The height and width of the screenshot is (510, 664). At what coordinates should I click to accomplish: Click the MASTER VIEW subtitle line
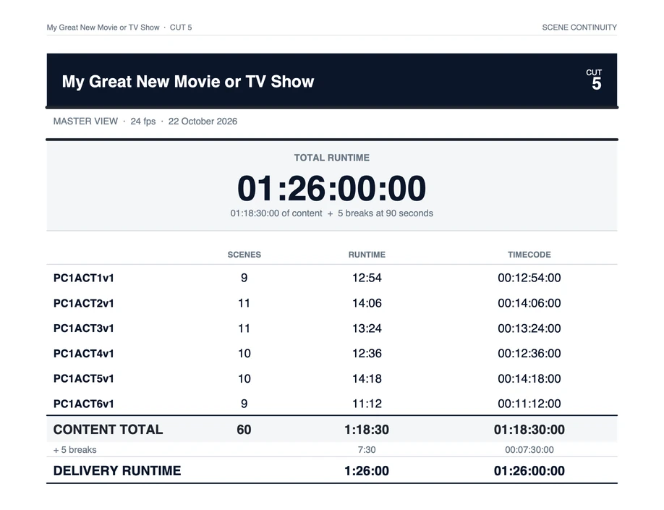click(x=145, y=121)
